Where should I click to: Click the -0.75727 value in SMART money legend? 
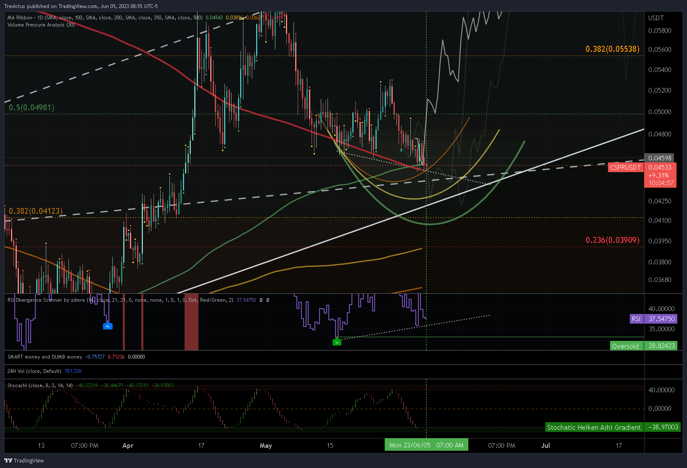pyautogui.click(x=95, y=357)
